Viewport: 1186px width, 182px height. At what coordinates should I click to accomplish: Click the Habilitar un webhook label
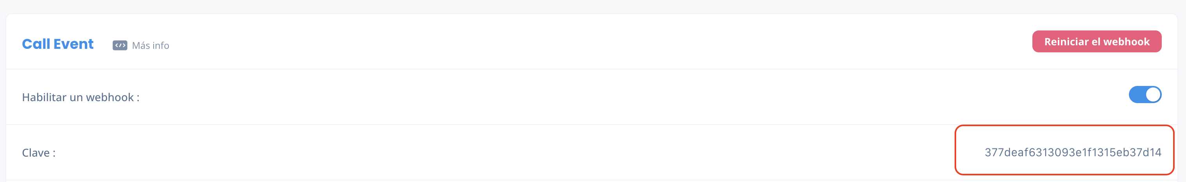pos(81,97)
